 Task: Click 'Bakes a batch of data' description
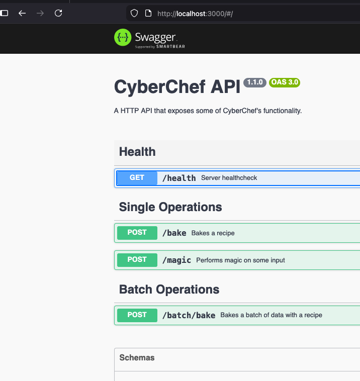pyautogui.click(x=272, y=315)
